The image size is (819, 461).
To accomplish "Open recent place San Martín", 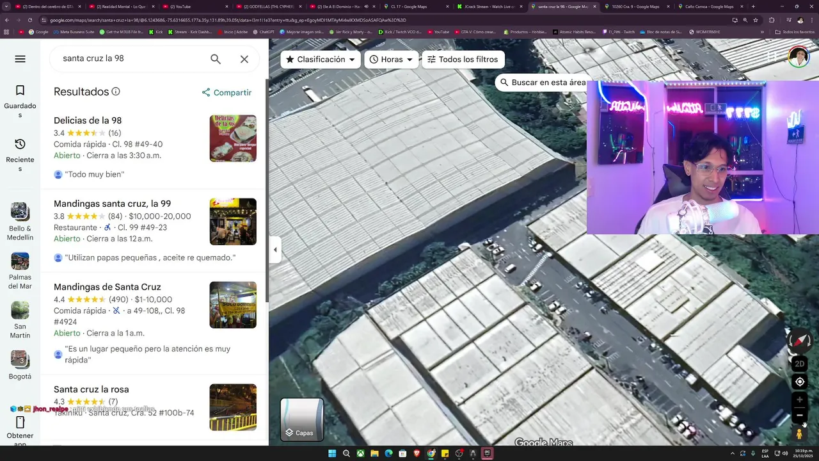I will click(20, 320).
